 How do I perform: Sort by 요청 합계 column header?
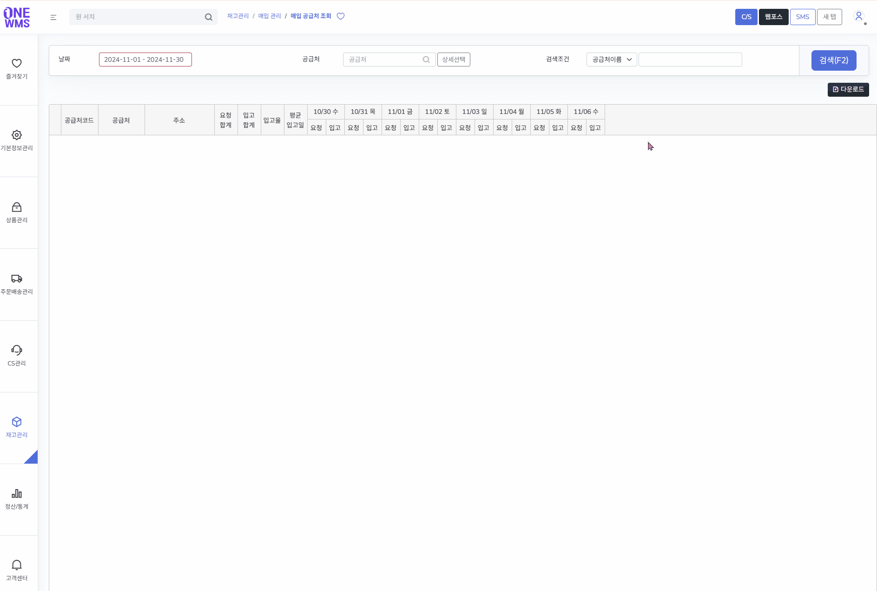pyautogui.click(x=226, y=120)
